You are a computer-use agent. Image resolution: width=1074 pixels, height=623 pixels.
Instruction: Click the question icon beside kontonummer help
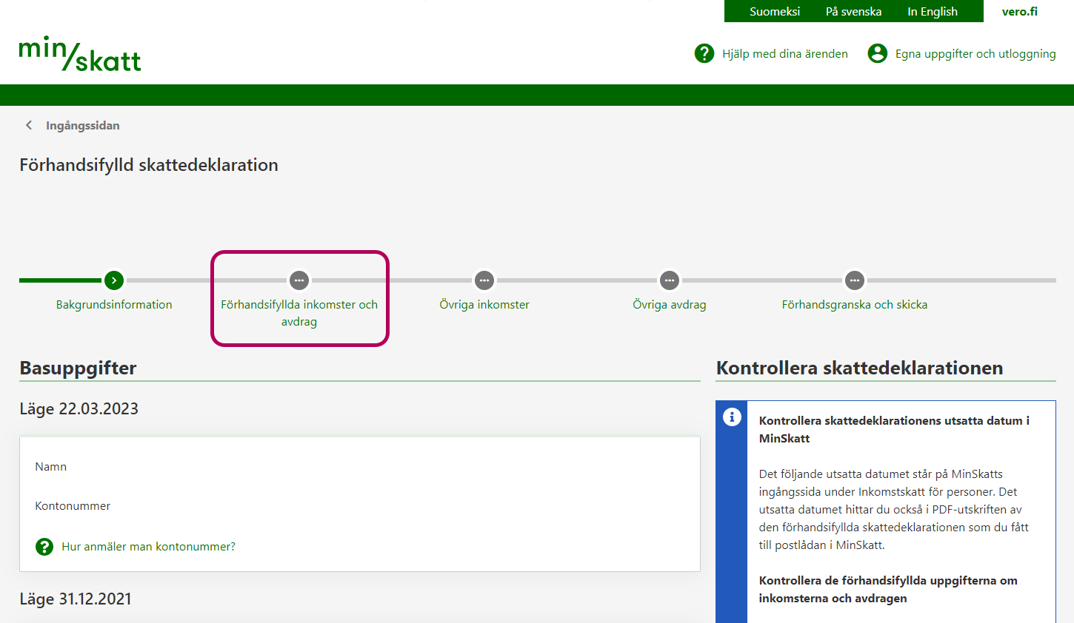(x=44, y=547)
